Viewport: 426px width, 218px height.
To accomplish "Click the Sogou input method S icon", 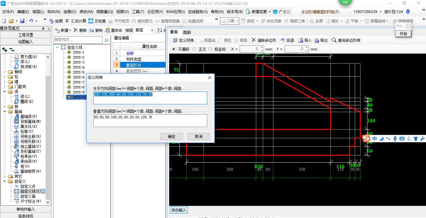I will 366,138.
